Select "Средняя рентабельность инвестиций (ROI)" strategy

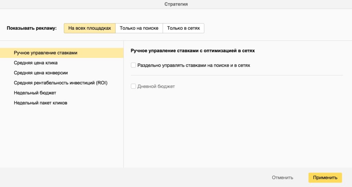coord(60,83)
